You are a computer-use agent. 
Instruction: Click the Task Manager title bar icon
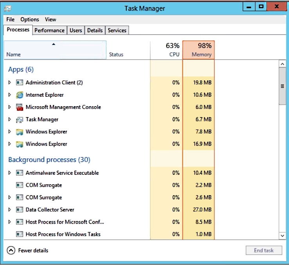coord(8,8)
